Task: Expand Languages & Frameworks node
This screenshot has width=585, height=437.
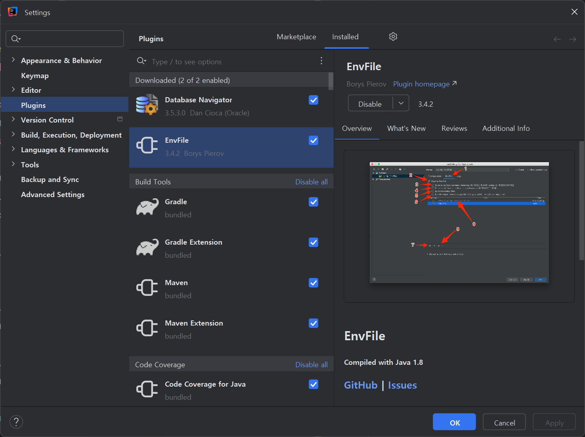Action: click(13, 149)
